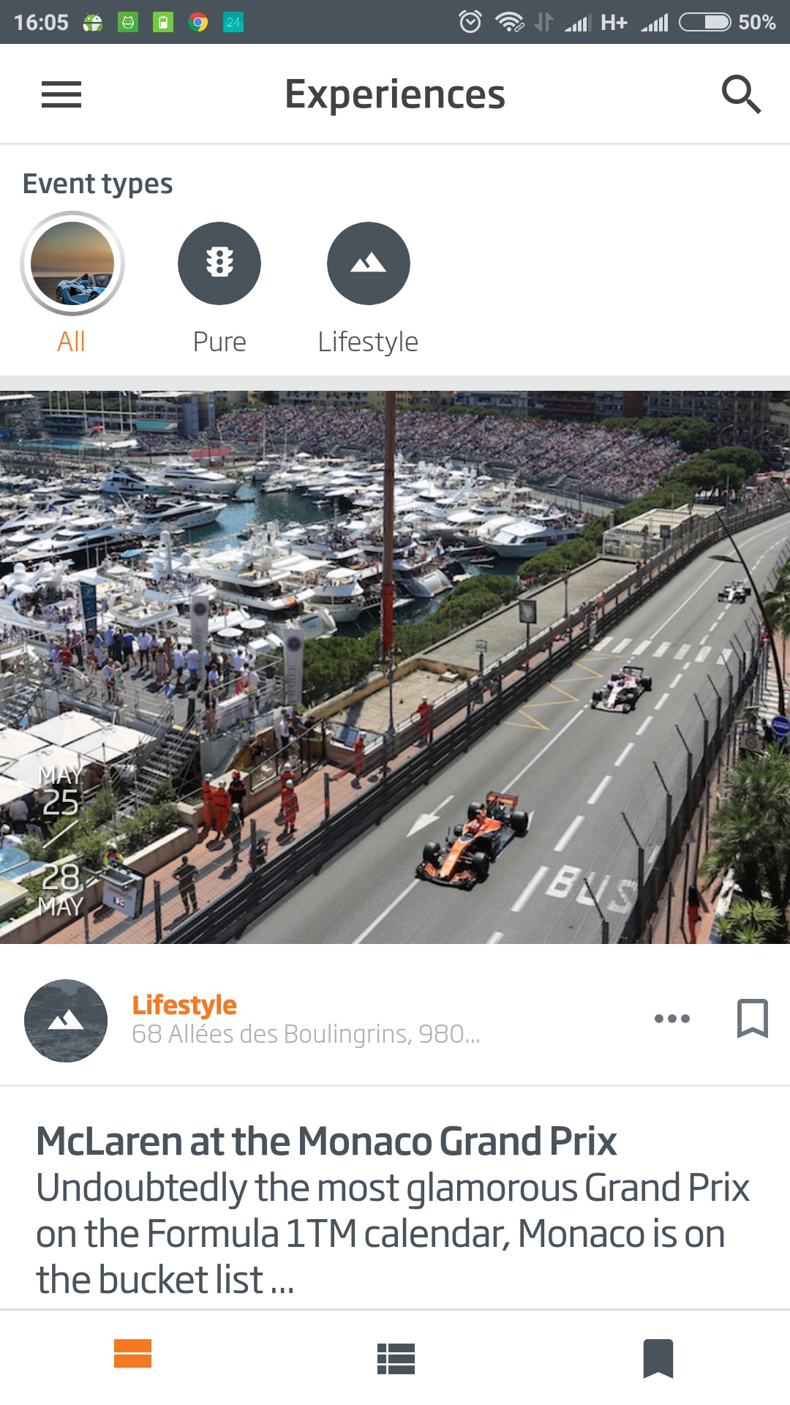Select the Pure traffic light icon
This screenshot has width=790, height=1405.
tap(219, 263)
